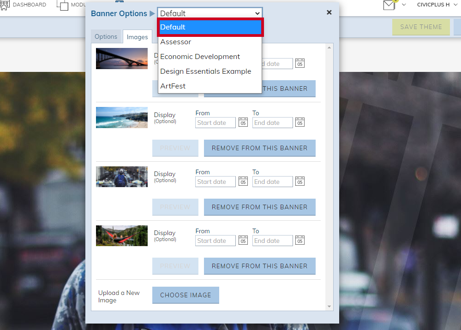Screen dimensions: 461x330
Task: Click Choose Image to upload
Action: click(x=186, y=295)
